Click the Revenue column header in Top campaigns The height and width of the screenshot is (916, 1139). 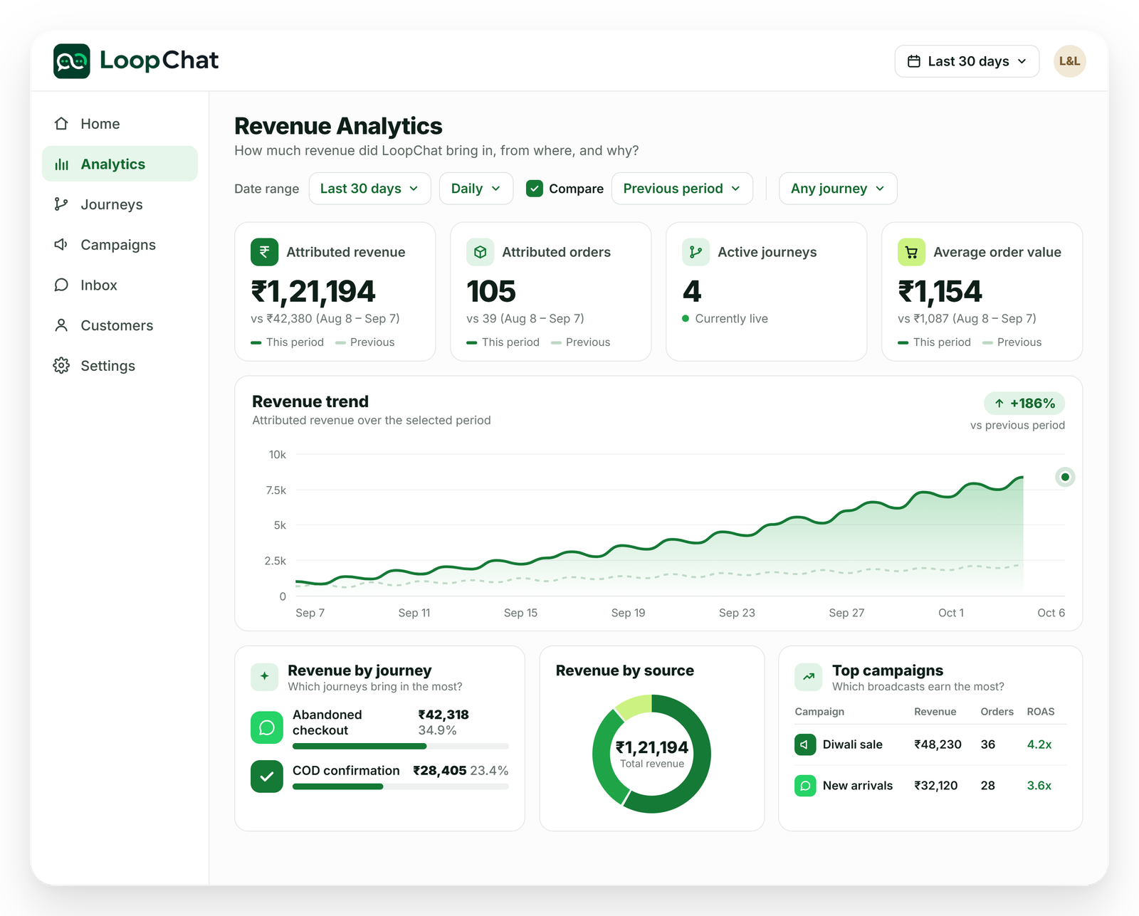tap(935, 712)
